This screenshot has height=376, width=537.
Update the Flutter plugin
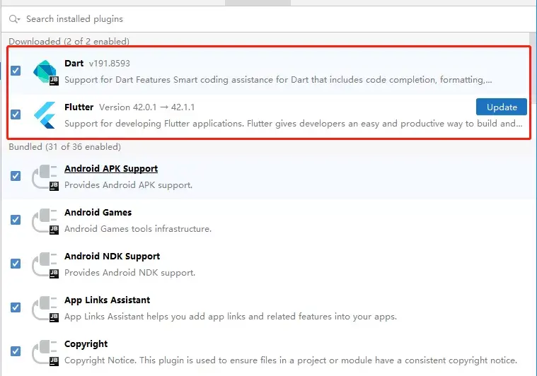(x=501, y=107)
